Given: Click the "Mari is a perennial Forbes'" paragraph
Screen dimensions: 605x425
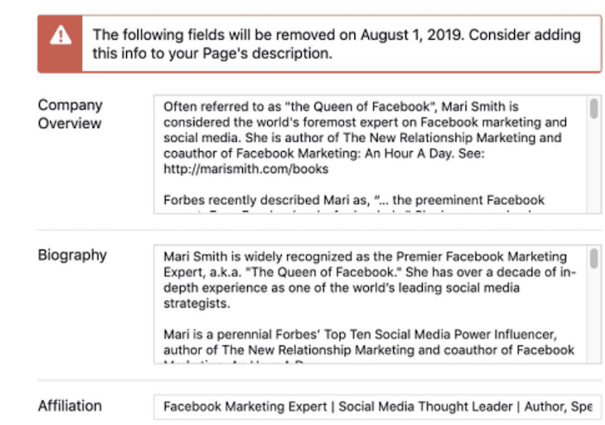Looking at the screenshot, I should click(x=369, y=342).
